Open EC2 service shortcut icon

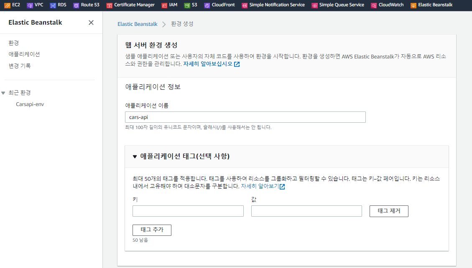[x=7, y=5]
